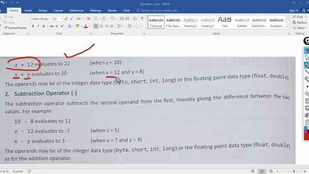Open the Font dialog launcher
The width and height of the screenshot is (309, 174).
click(90, 34)
